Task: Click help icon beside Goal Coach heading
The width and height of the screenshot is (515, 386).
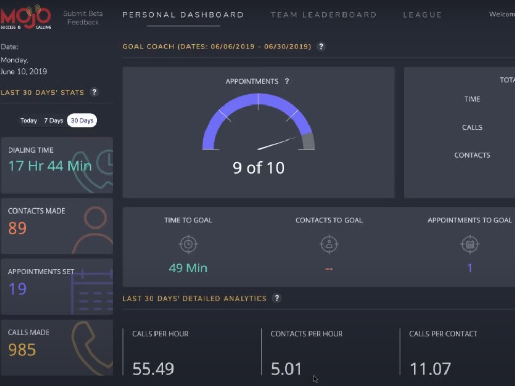Action: point(321,47)
